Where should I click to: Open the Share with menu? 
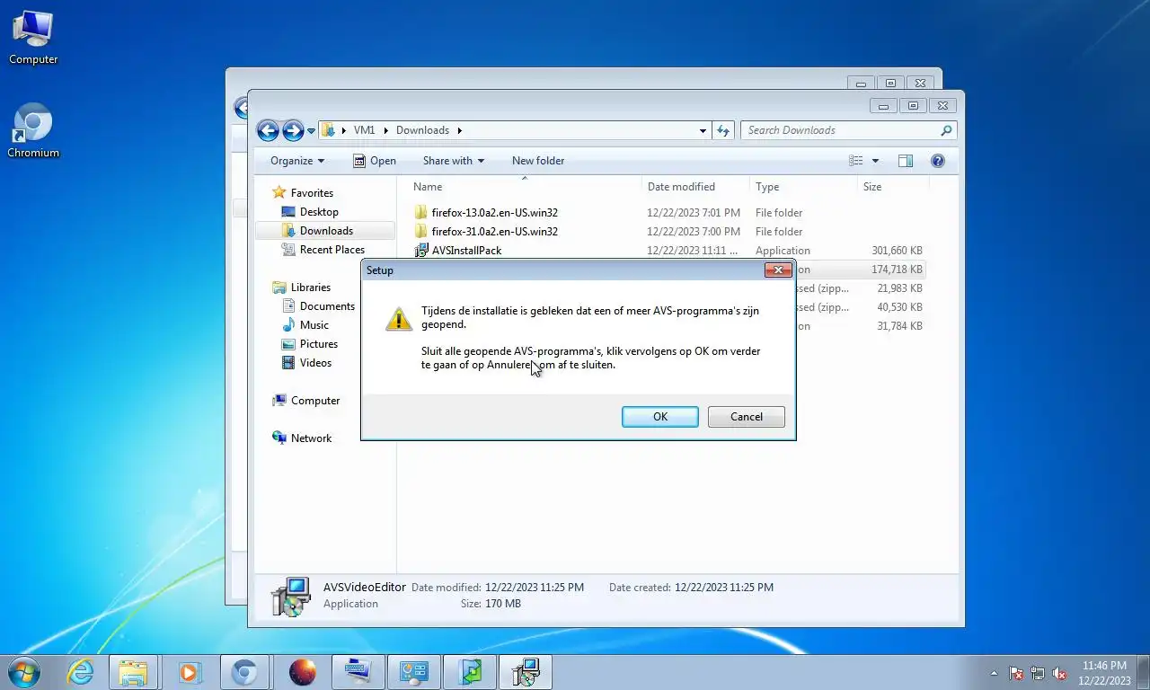pyautogui.click(x=454, y=161)
